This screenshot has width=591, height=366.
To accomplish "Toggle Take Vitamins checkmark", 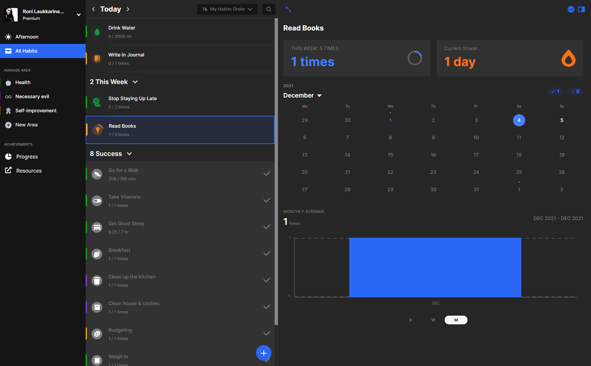I will [267, 200].
